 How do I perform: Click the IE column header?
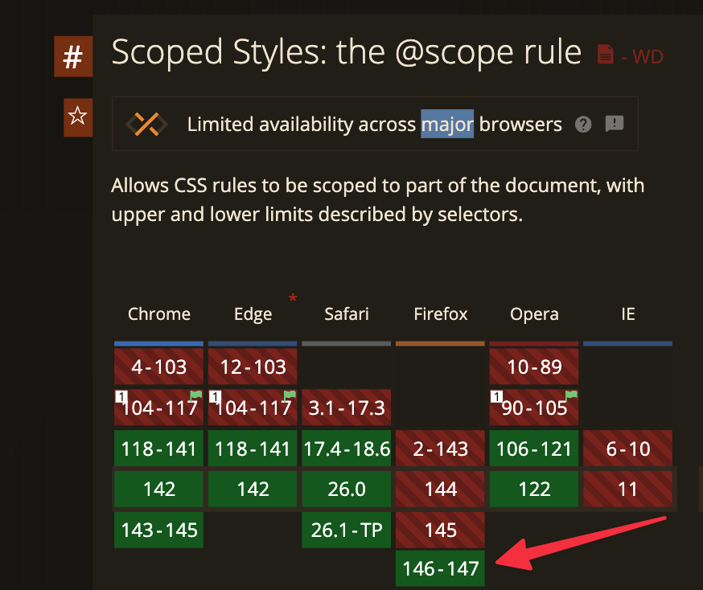627,314
